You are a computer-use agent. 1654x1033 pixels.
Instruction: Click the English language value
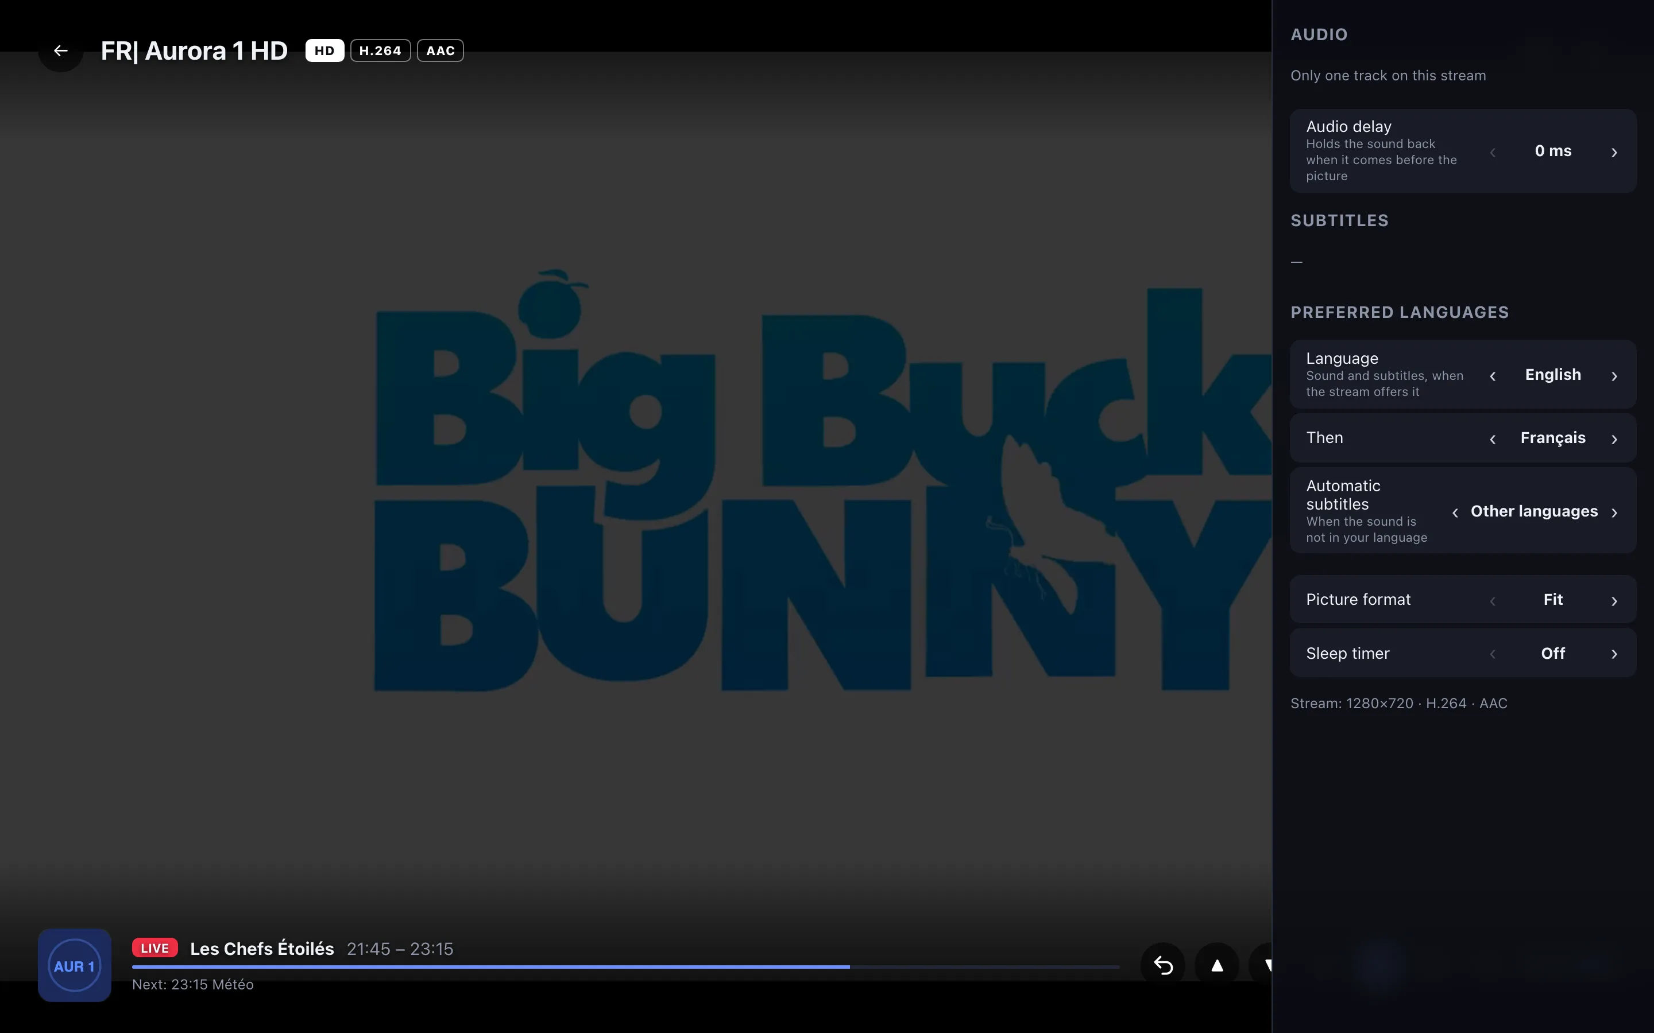coord(1553,374)
